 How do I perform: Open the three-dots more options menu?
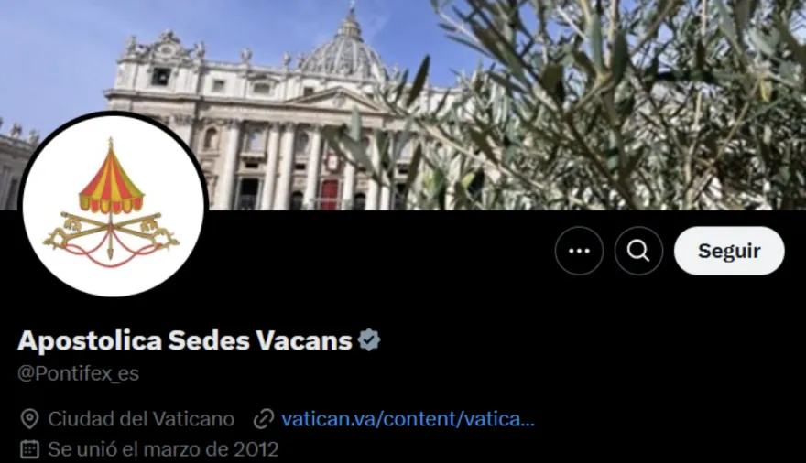tap(579, 251)
